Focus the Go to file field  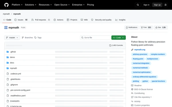click(95, 38)
